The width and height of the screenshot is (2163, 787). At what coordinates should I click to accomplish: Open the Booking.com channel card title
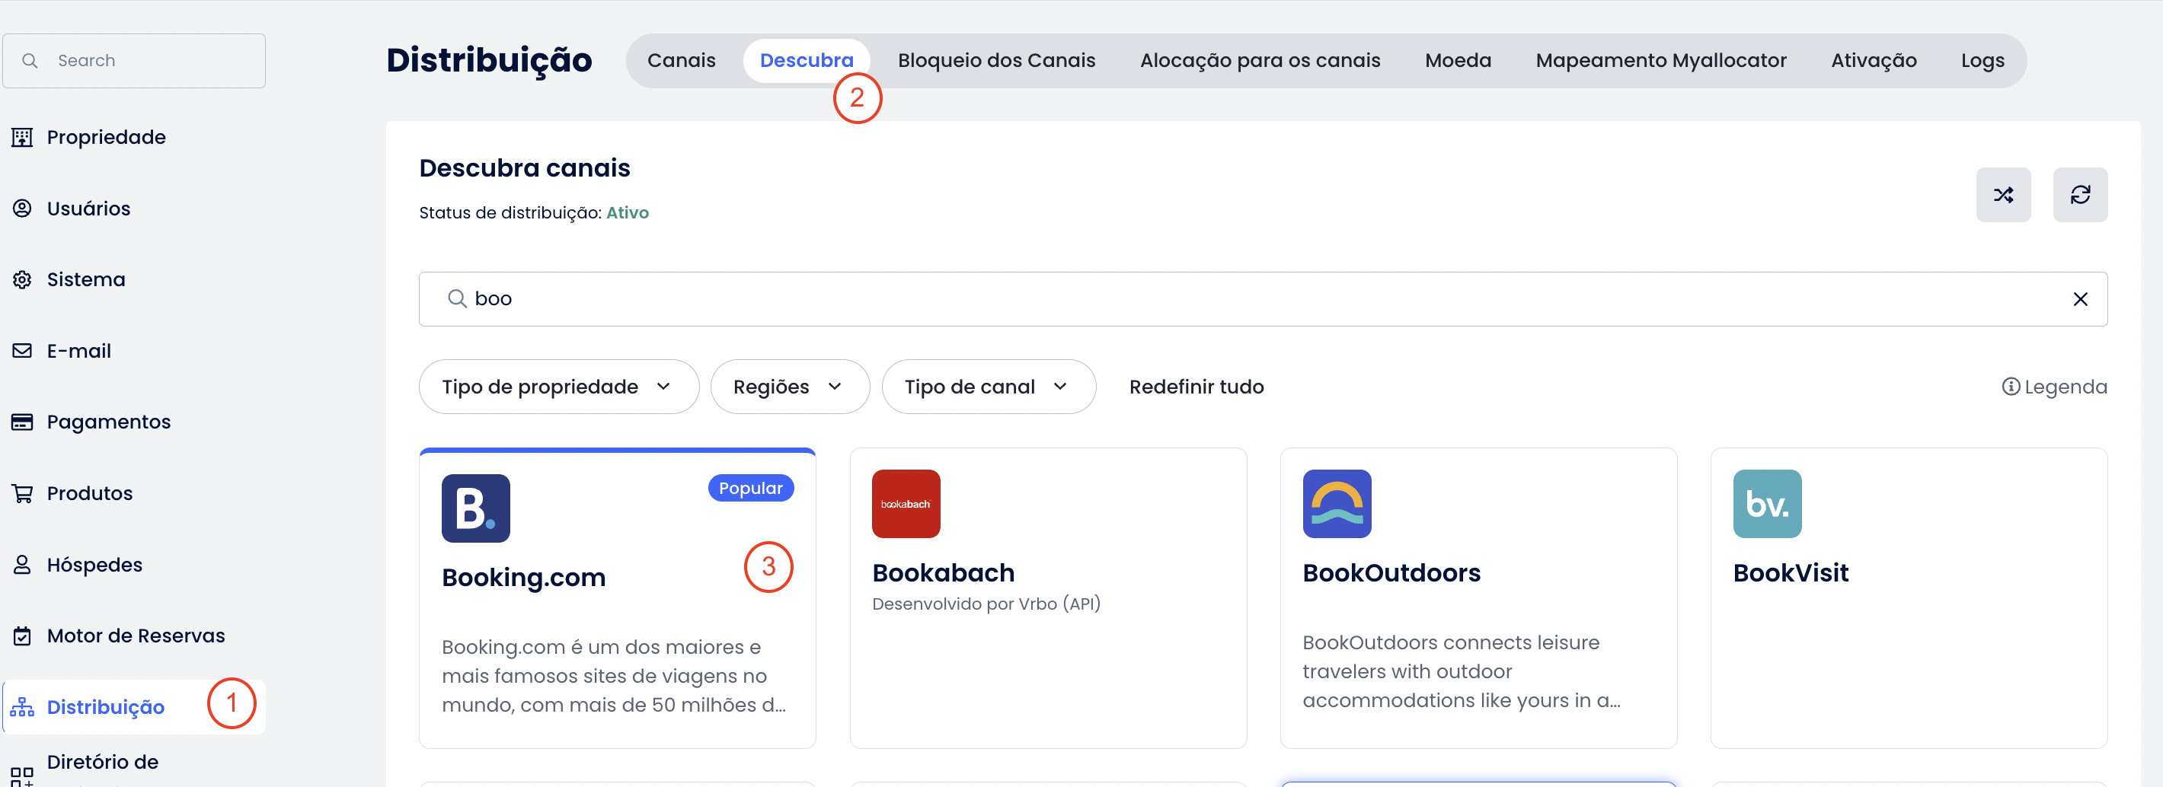[523, 577]
